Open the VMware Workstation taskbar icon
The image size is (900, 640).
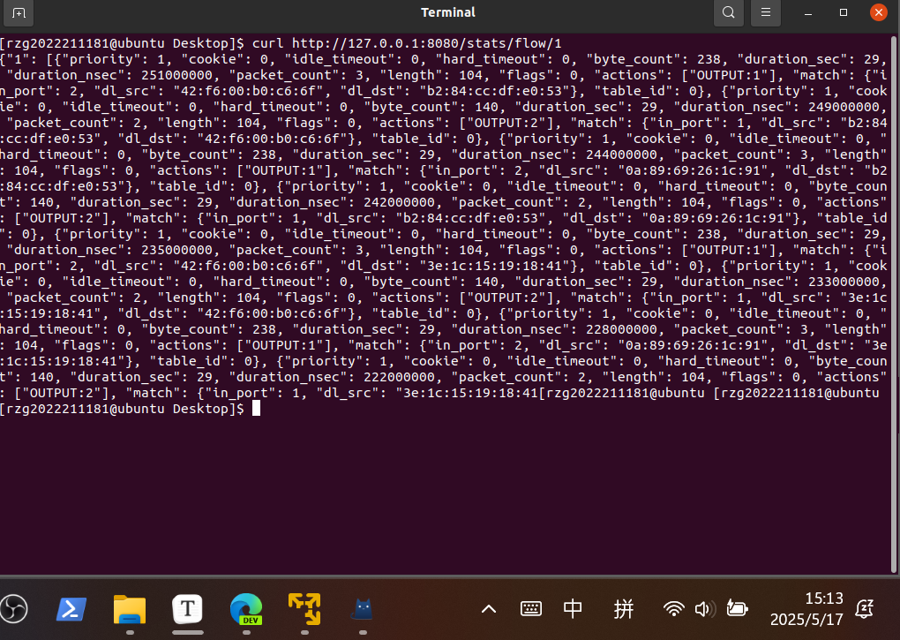coord(304,606)
